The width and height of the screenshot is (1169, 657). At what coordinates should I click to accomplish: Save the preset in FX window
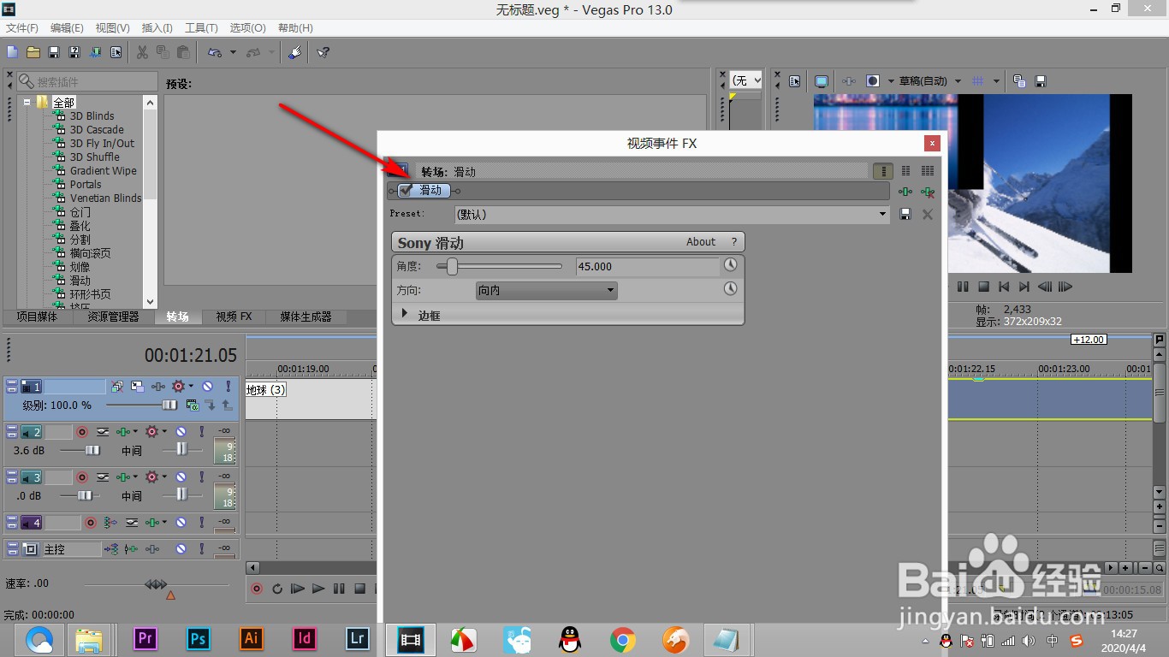905,215
